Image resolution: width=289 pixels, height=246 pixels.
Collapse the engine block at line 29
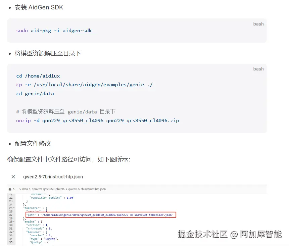pyautogui.click(x=14, y=222)
